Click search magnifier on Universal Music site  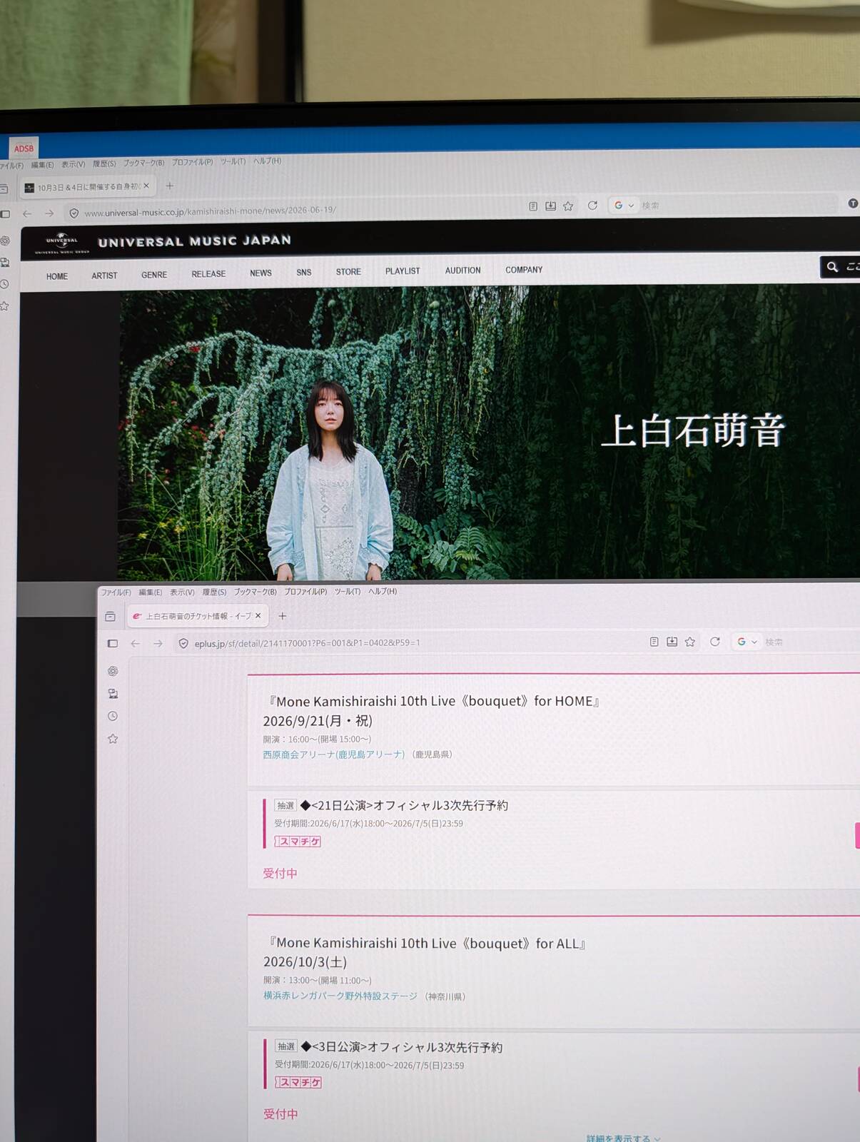tap(832, 267)
